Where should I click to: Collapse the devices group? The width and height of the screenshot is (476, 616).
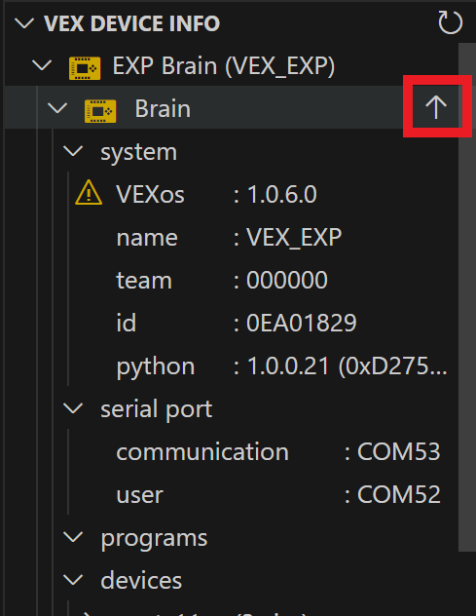[73, 580]
